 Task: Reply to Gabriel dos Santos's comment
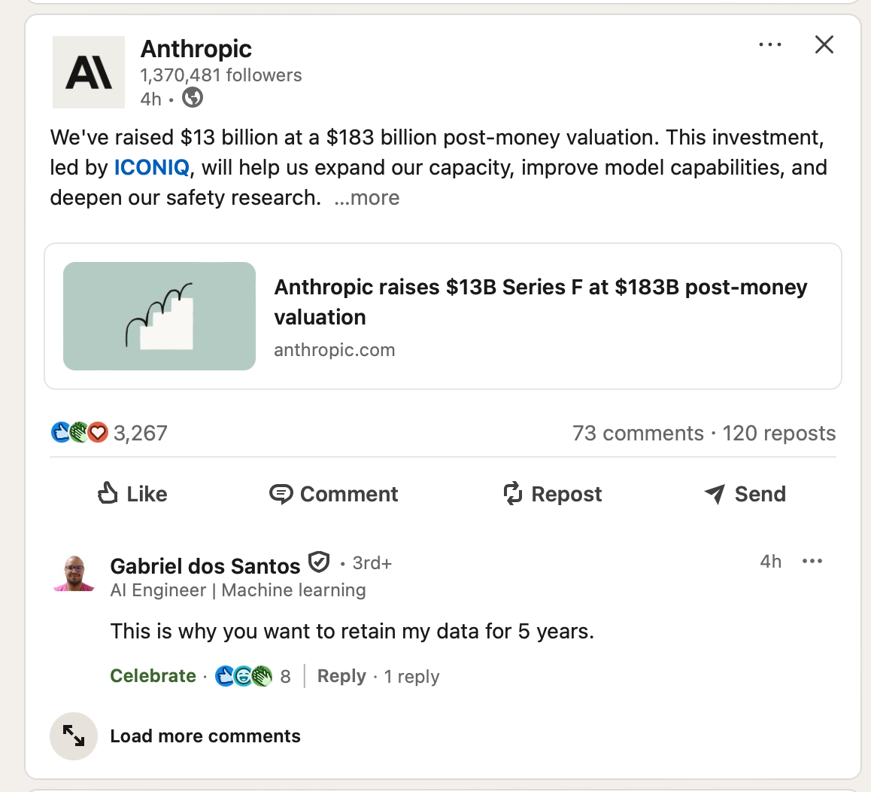coord(341,676)
